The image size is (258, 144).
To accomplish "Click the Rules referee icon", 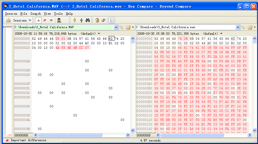I will pos(59,20).
